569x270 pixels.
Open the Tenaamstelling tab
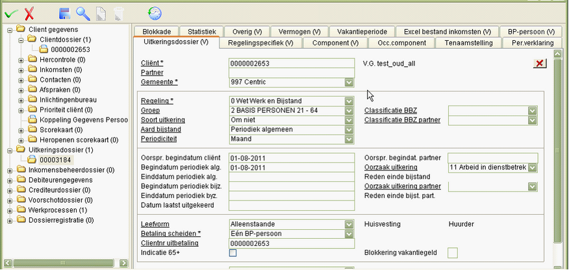468,43
